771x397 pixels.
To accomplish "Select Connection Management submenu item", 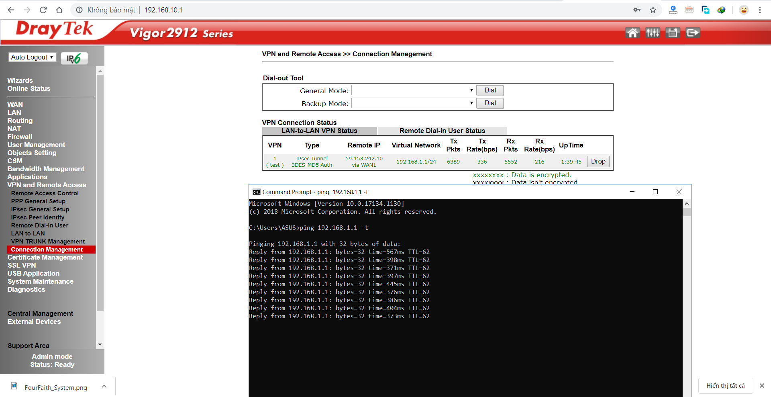I will 51,250.
